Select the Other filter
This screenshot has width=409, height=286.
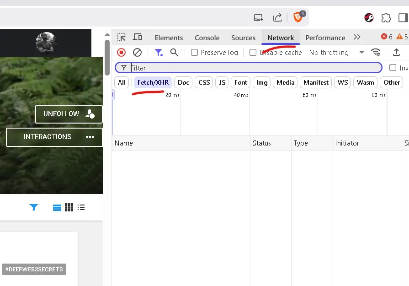pyautogui.click(x=392, y=82)
